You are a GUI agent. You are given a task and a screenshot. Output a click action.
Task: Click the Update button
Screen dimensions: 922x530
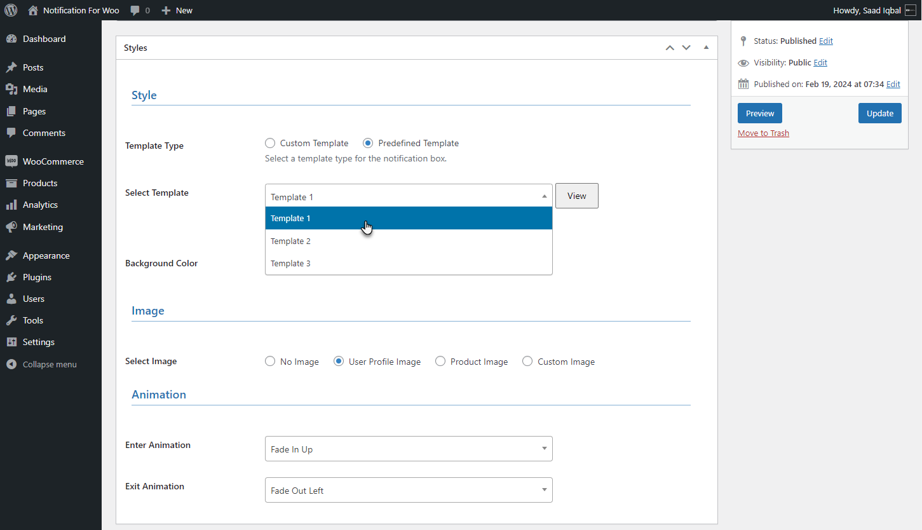(x=880, y=113)
